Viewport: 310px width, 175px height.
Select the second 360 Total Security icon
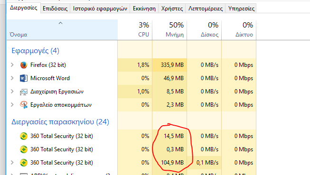(x=24, y=149)
